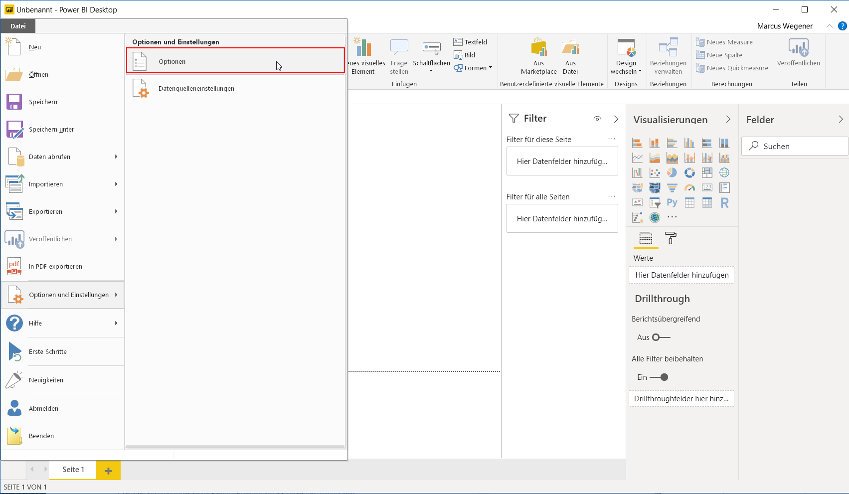The width and height of the screenshot is (849, 494).
Task: Open the fields well tab icon
Action: point(646,238)
